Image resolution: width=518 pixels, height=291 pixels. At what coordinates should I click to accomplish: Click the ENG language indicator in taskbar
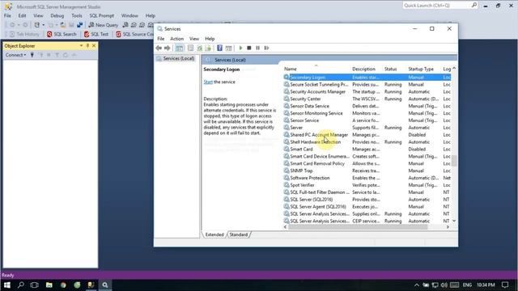point(467,285)
